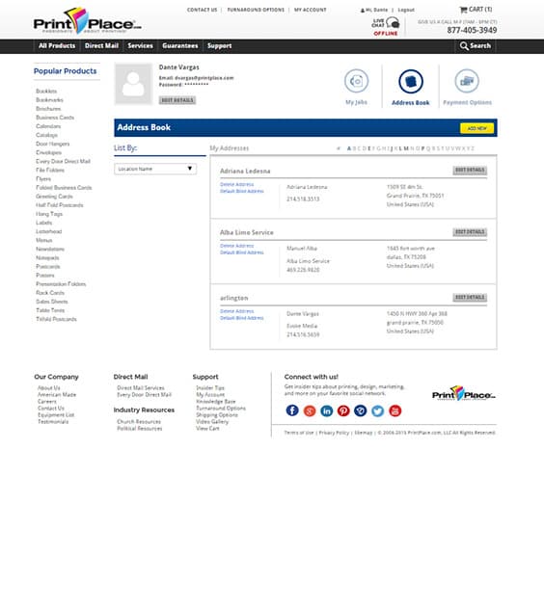Click Edit Details for Adriana Ledesna

tap(470, 171)
